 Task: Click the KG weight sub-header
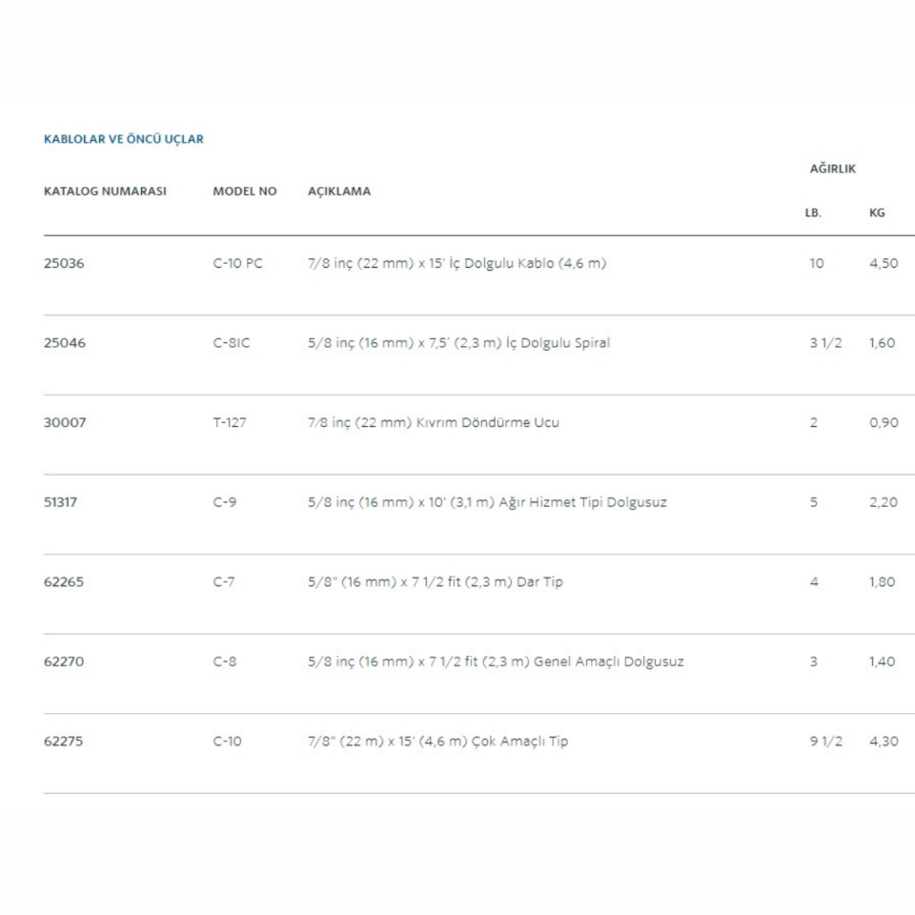click(877, 213)
